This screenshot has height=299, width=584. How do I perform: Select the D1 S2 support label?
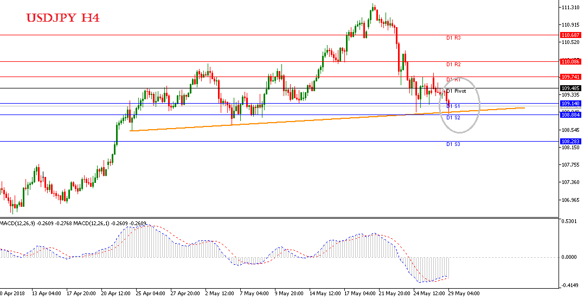click(453, 117)
